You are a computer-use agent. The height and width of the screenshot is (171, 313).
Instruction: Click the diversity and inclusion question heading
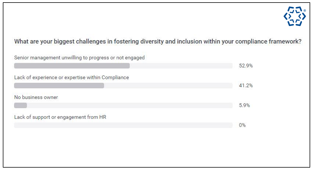pos(157,42)
